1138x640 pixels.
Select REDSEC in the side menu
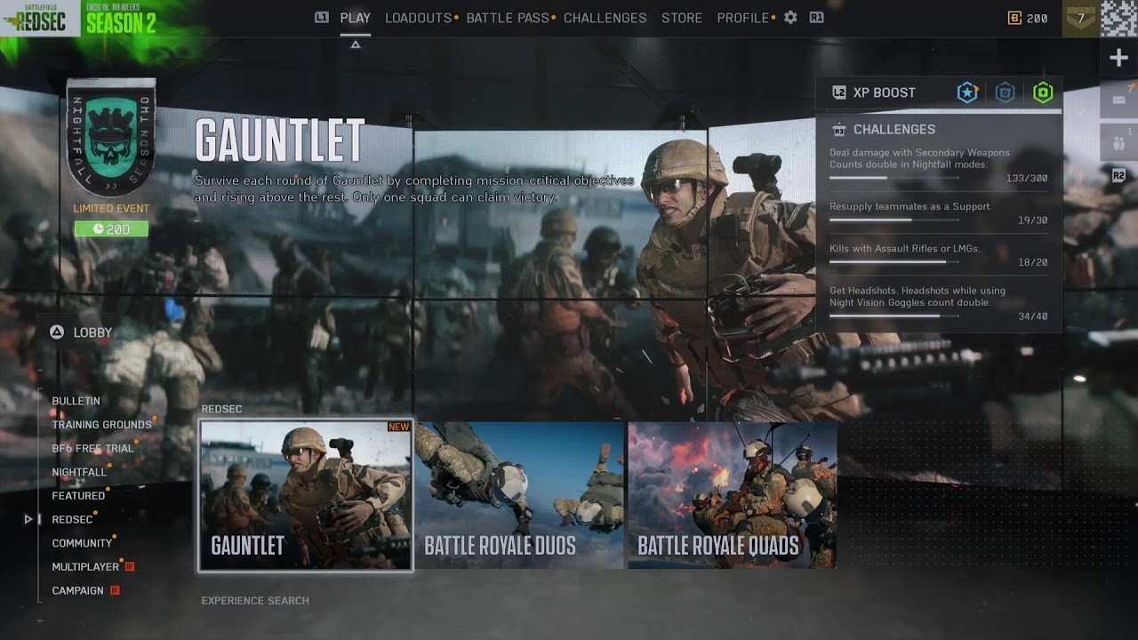pos(72,519)
